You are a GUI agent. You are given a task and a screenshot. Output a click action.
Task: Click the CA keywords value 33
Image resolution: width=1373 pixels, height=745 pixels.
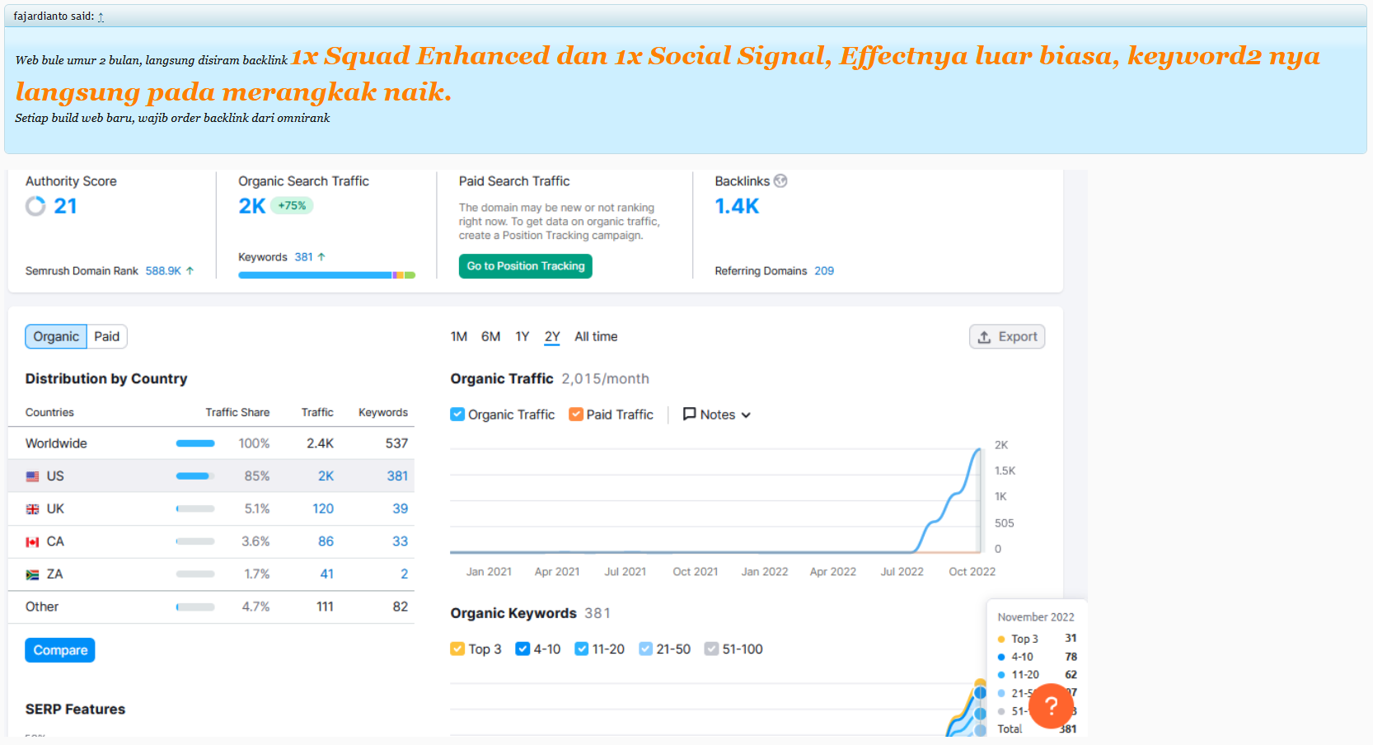[400, 541]
